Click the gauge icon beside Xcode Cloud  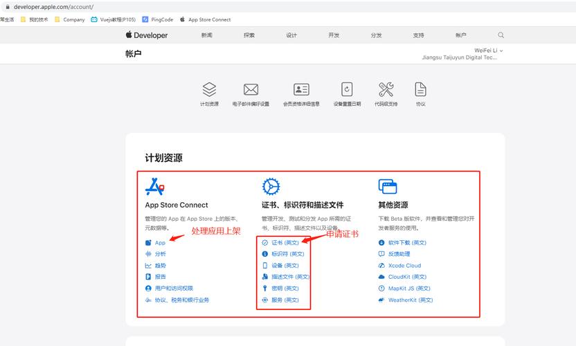pos(381,266)
